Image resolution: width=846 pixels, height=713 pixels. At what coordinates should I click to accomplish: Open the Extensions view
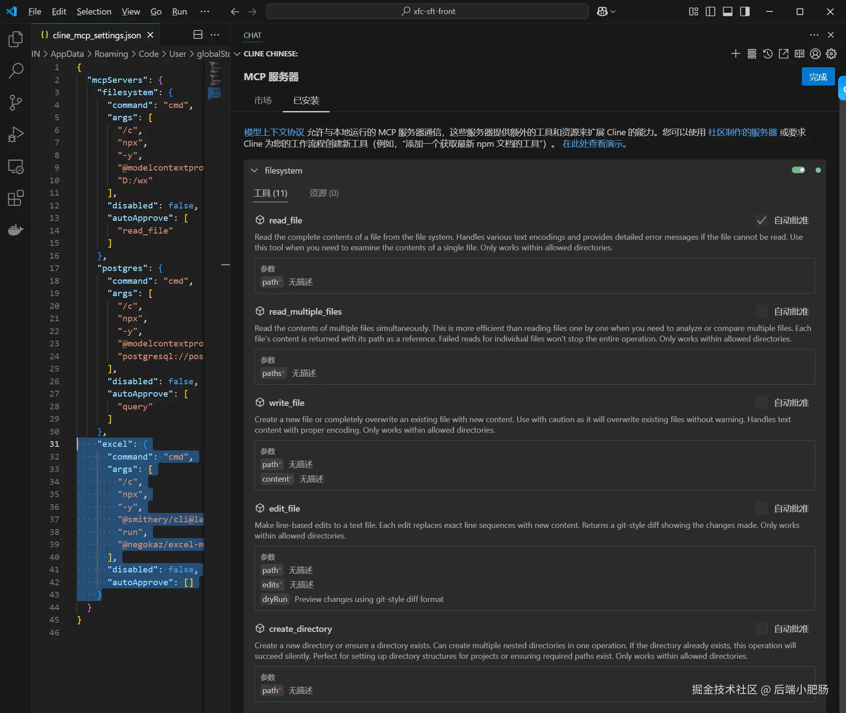(16, 198)
